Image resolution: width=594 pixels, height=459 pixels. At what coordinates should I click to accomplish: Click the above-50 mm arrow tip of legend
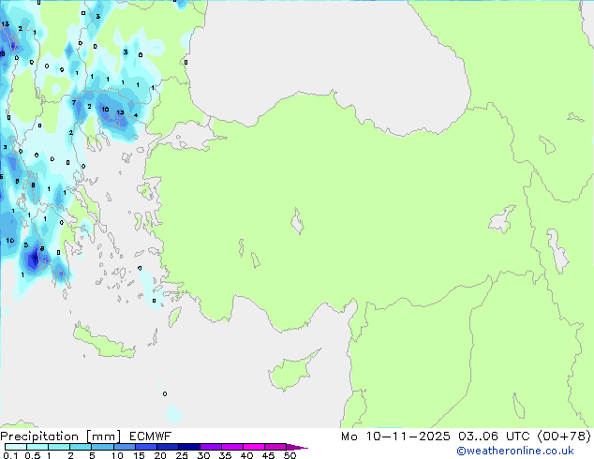click(296, 447)
